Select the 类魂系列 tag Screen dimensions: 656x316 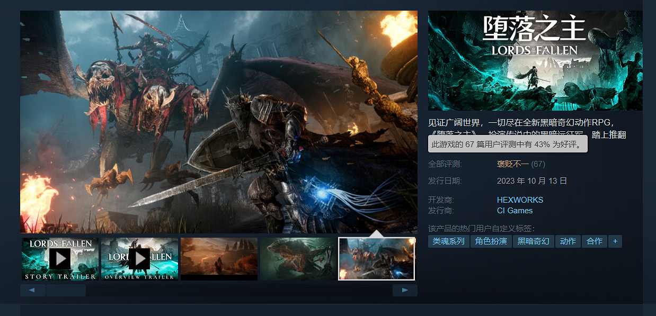pos(448,241)
